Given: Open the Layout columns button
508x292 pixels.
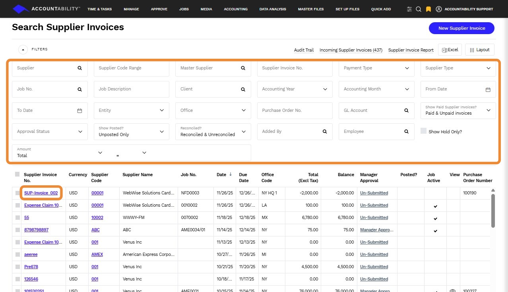Looking at the screenshot, I should pos(480,50).
